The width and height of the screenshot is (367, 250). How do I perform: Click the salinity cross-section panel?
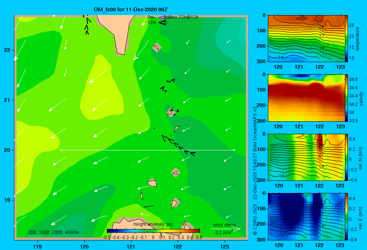(x=306, y=98)
